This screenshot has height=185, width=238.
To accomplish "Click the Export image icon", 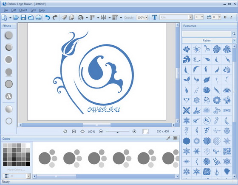I will pos(31,17).
